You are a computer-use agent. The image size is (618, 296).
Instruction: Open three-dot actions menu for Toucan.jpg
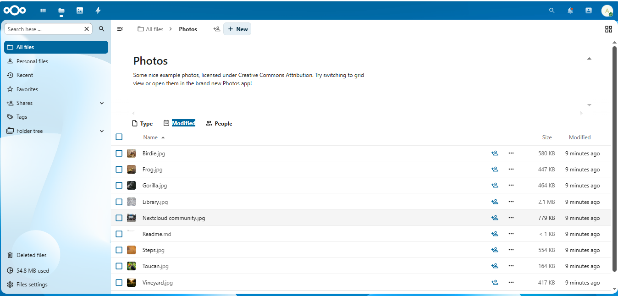511,266
